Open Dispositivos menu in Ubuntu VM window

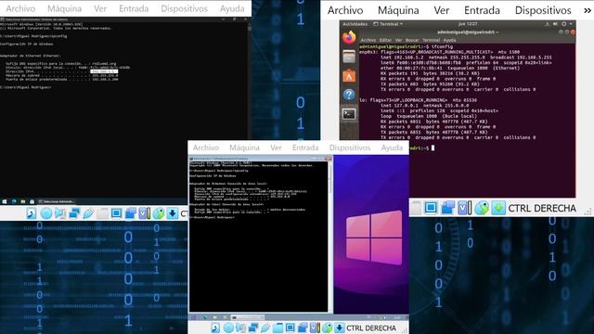pos(543,10)
